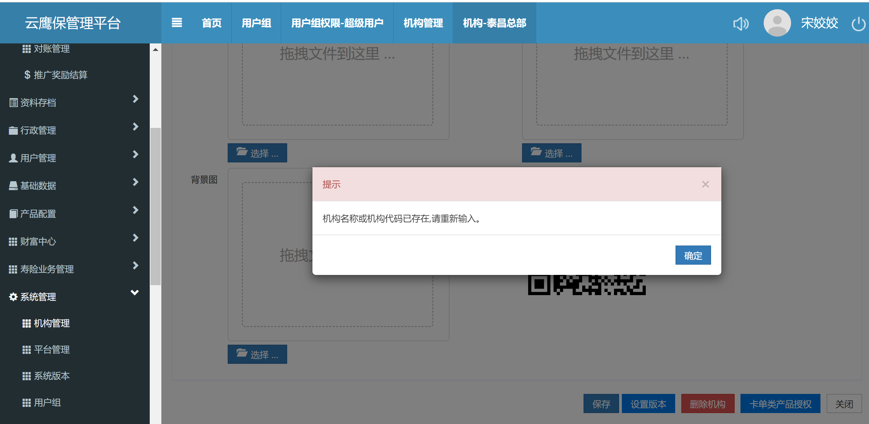Click the 用户管理 person icon
Viewport: 869px width, 424px height.
pos(13,158)
